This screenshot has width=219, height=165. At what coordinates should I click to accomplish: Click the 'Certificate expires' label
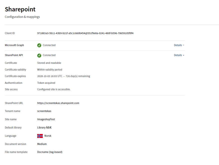(x=15, y=76)
